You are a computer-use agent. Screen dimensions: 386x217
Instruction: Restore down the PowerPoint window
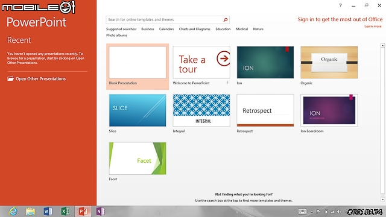pyautogui.click(x=366, y=5)
